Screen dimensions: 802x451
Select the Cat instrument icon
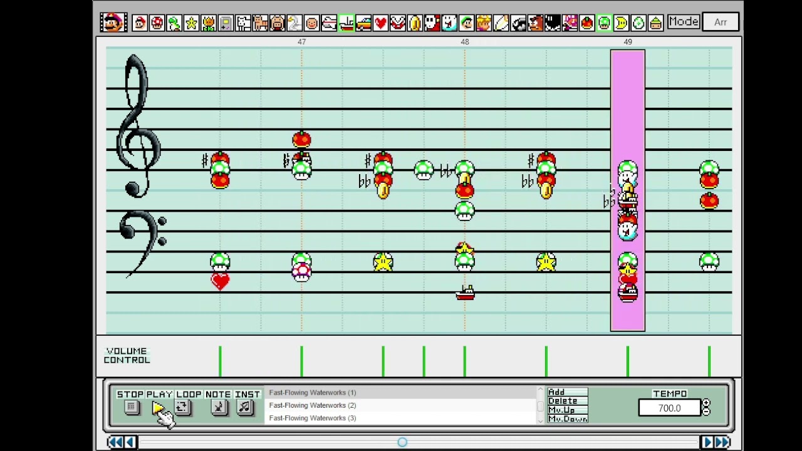click(260, 23)
